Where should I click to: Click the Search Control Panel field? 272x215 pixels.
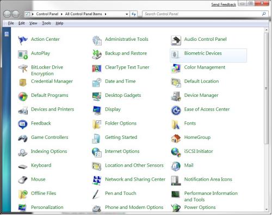[x=202, y=14]
